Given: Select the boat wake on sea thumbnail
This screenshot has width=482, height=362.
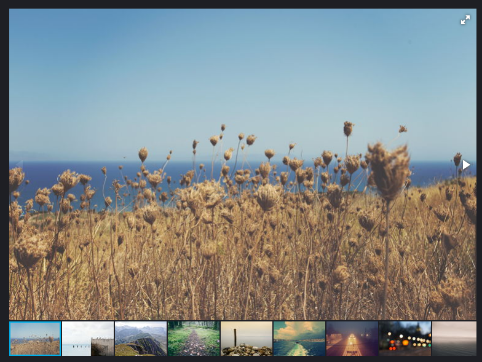Looking at the screenshot, I should pyautogui.click(x=299, y=338).
